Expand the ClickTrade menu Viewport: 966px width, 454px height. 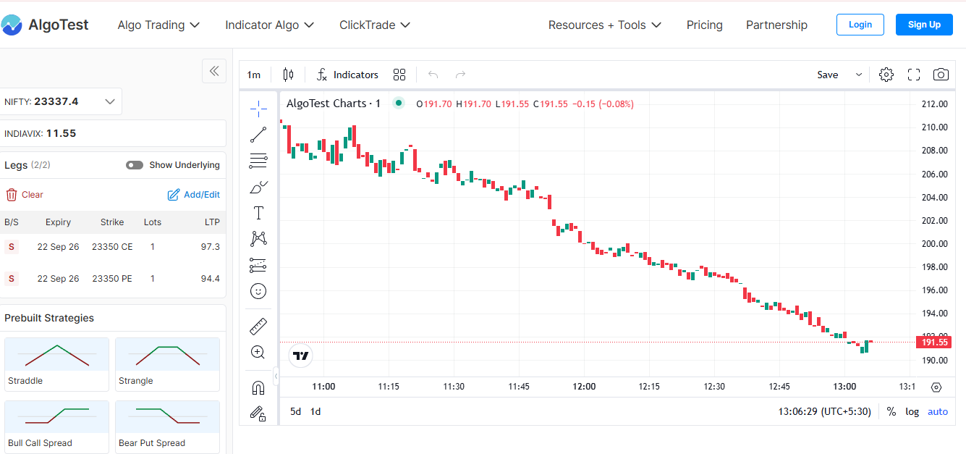coord(375,25)
